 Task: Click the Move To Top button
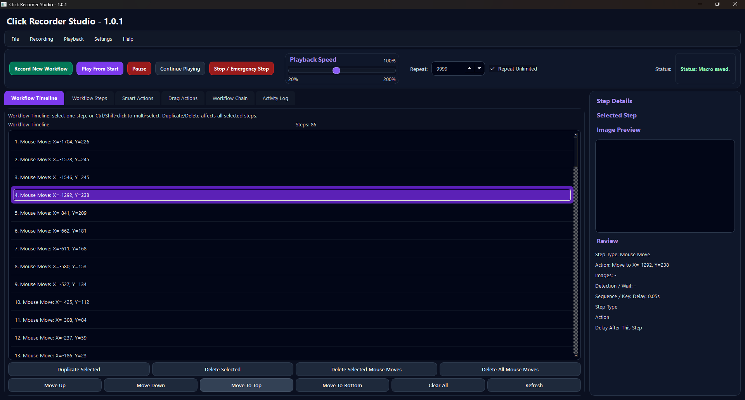[x=246, y=385]
